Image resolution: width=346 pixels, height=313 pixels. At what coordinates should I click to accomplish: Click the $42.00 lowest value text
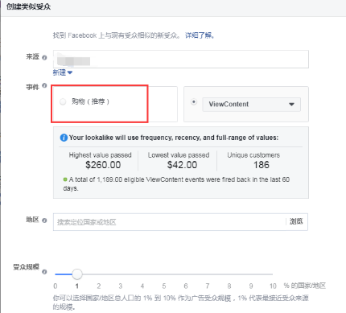[182, 165]
